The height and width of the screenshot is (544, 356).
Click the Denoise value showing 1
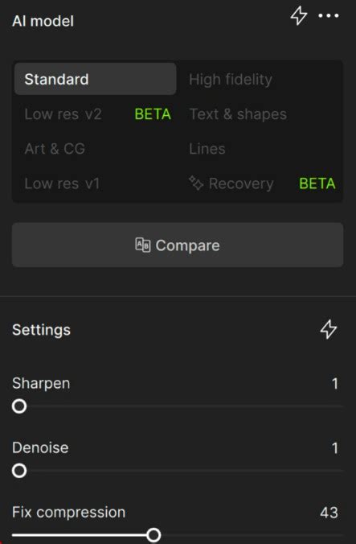pos(334,448)
